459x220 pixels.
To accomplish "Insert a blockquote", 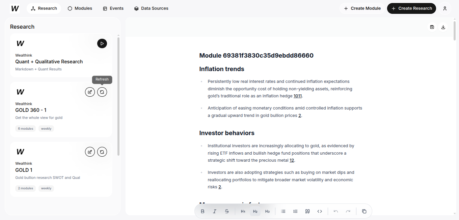I will pos(307,211).
